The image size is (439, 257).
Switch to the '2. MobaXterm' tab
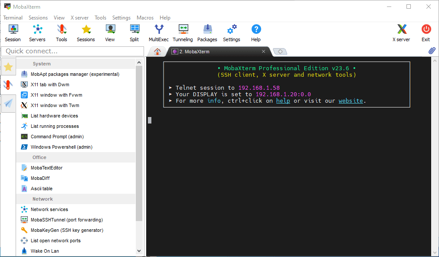click(x=218, y=52)
